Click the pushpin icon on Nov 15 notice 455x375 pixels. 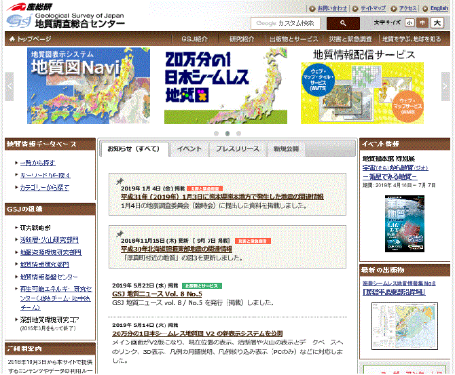(x=120, y=233)
